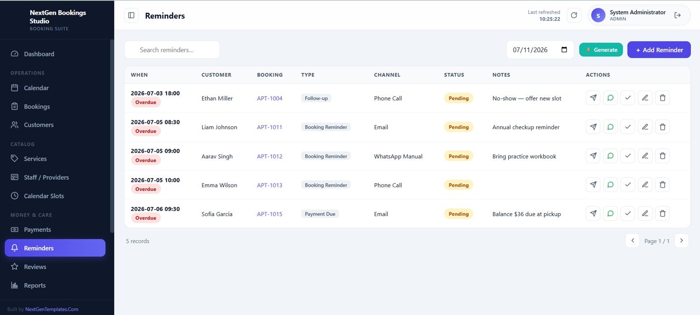Send reminder for Emma Wilson
Viewport: 700px width, 315px height.
point(593,185)
